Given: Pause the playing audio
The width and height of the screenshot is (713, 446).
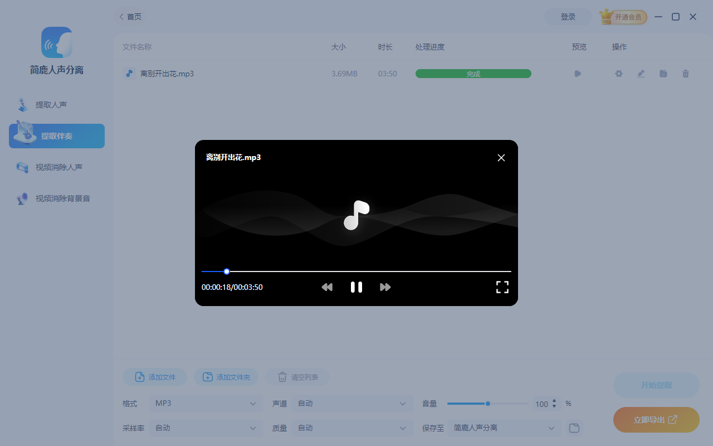Looking at the screenshot, I should click(356, 287).
